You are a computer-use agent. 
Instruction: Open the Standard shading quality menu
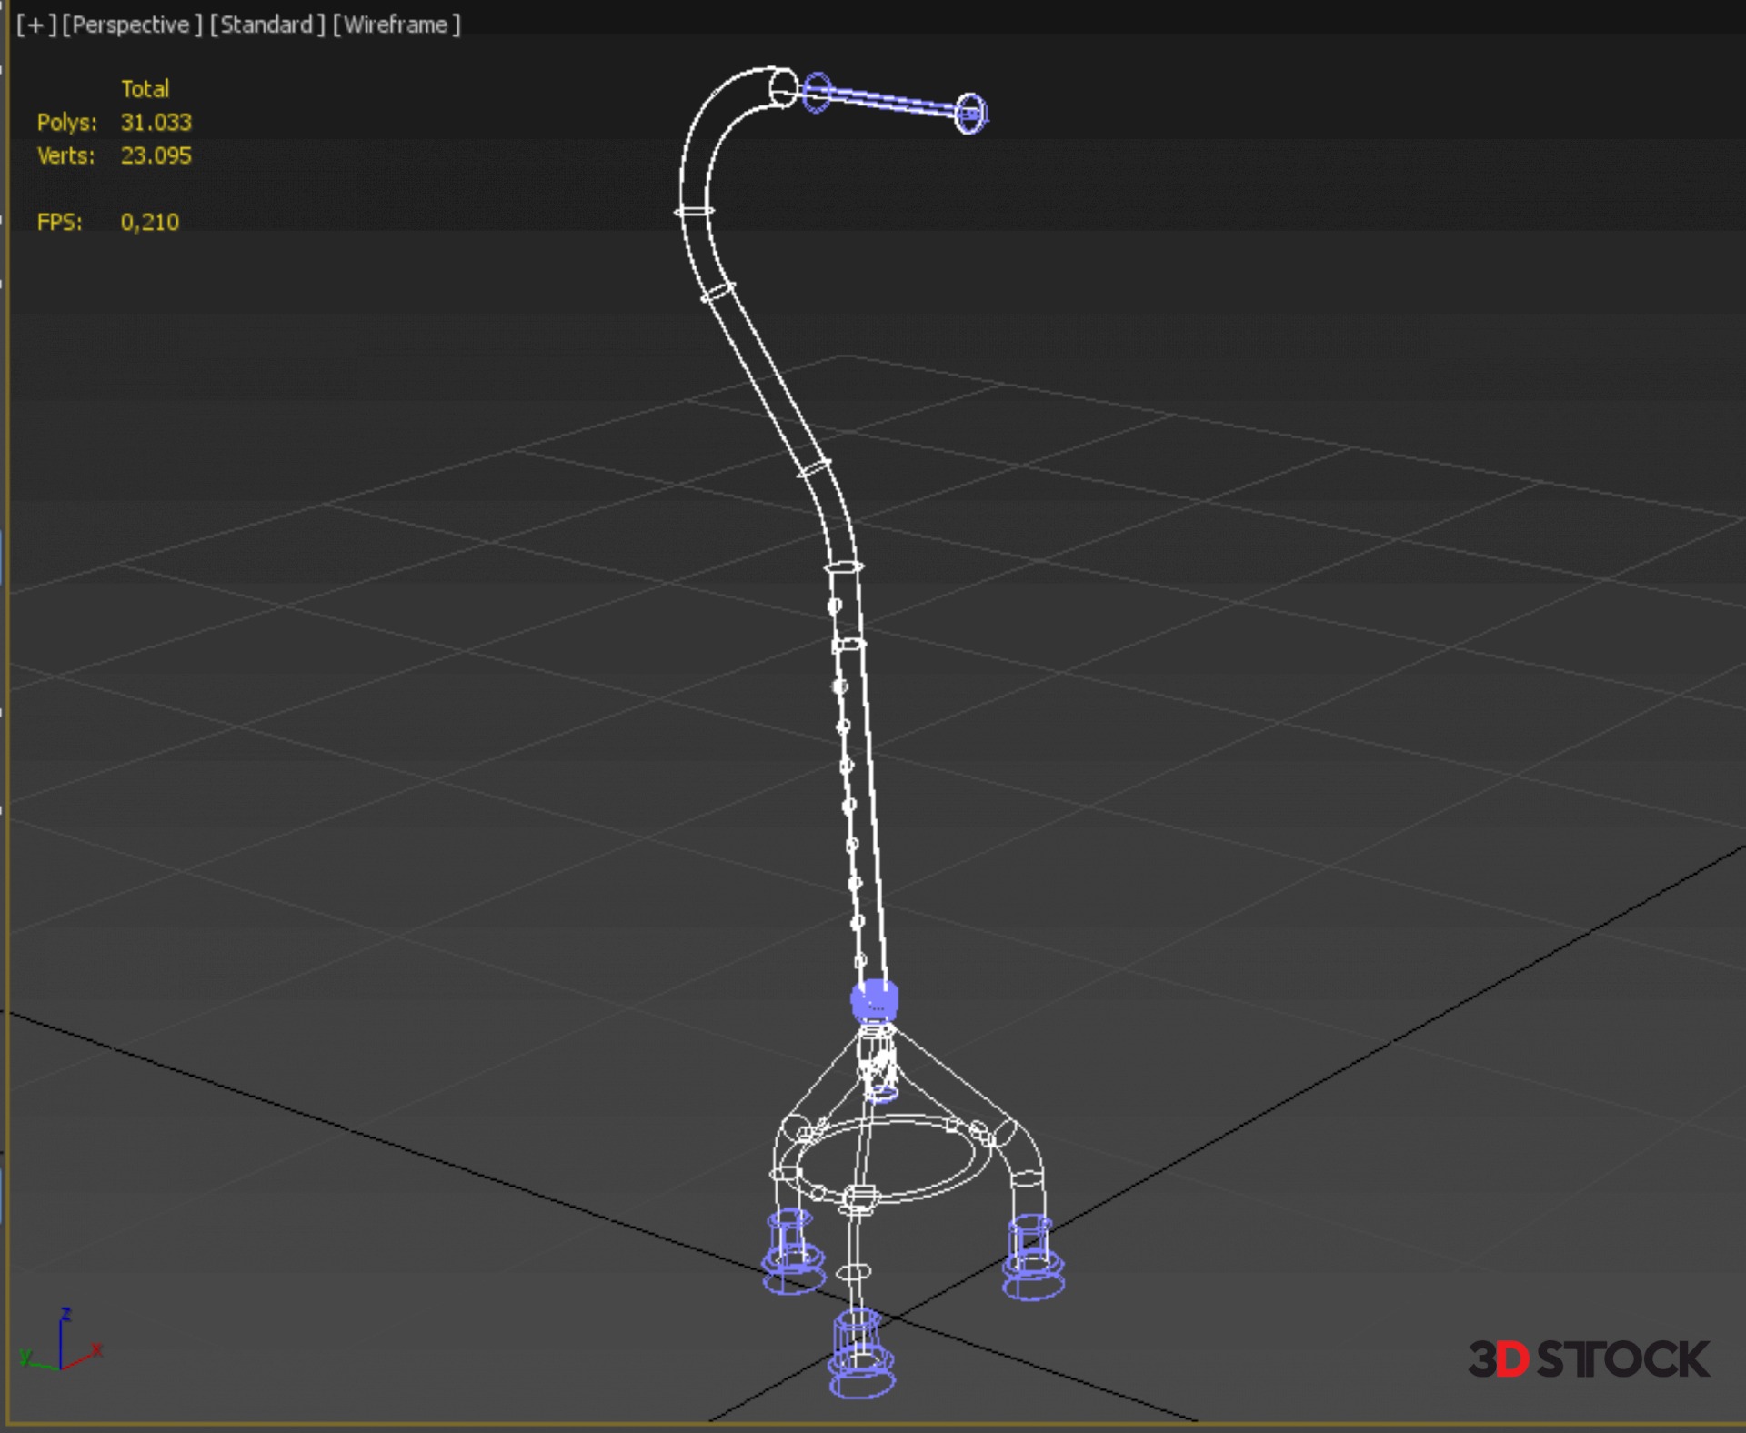click(266, 25)
